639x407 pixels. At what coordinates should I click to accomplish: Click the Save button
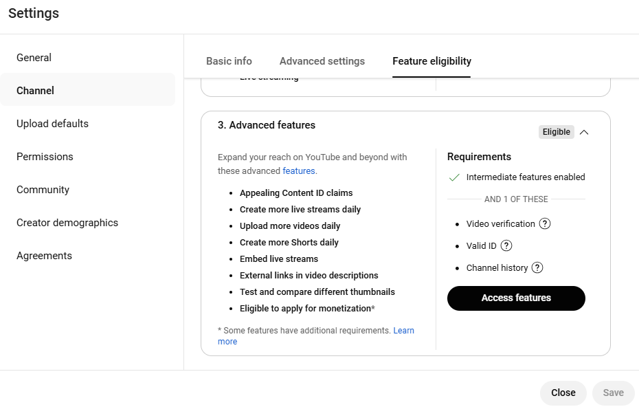(x=614, y=393)
